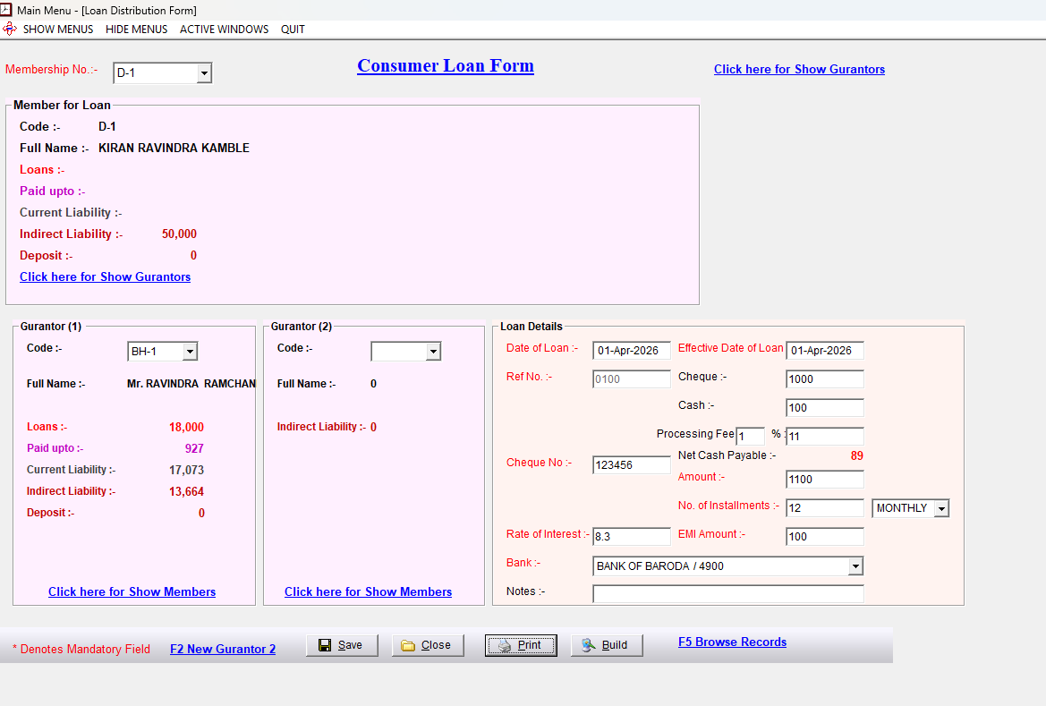Viewport: 1046px width, 706px height.
Task: Click the printer icon on Print button
Action: click(x=505, y=645)
